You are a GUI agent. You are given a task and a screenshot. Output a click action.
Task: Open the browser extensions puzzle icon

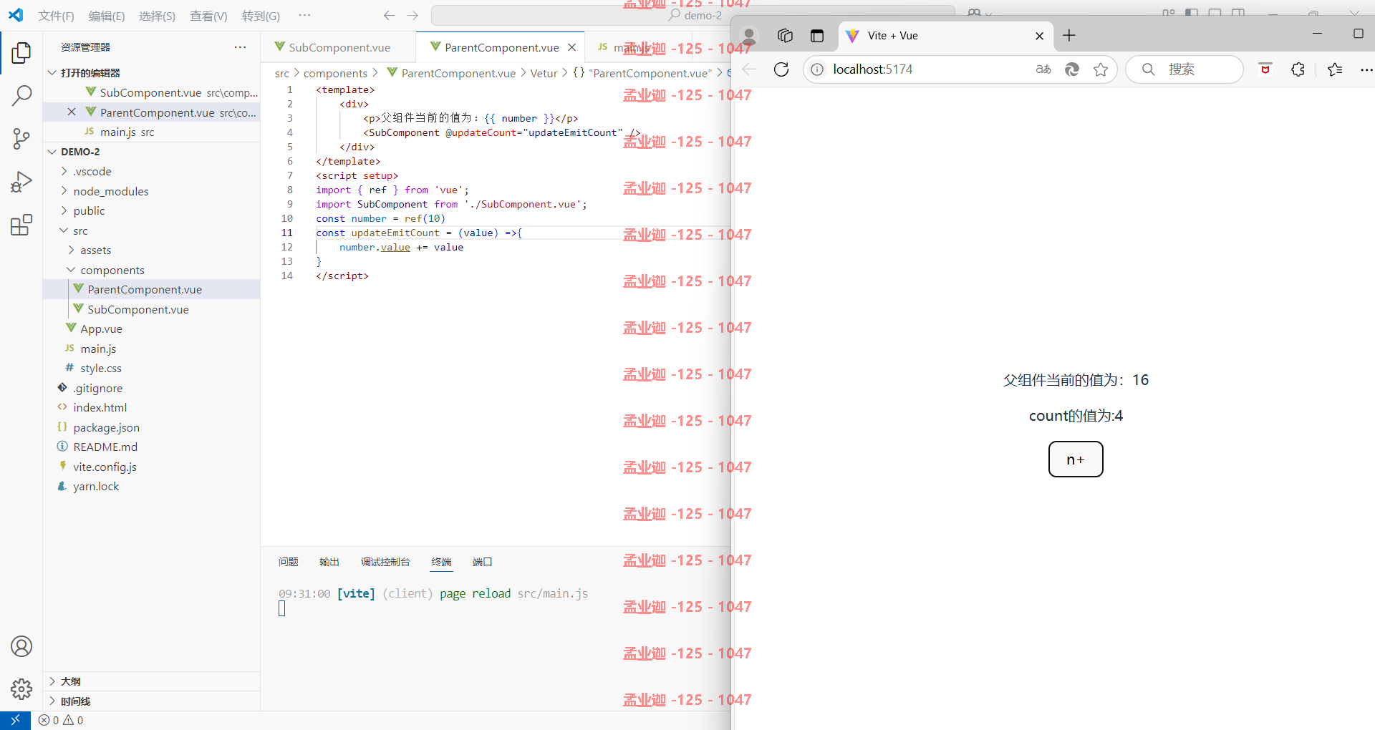tap(1298, 69)
